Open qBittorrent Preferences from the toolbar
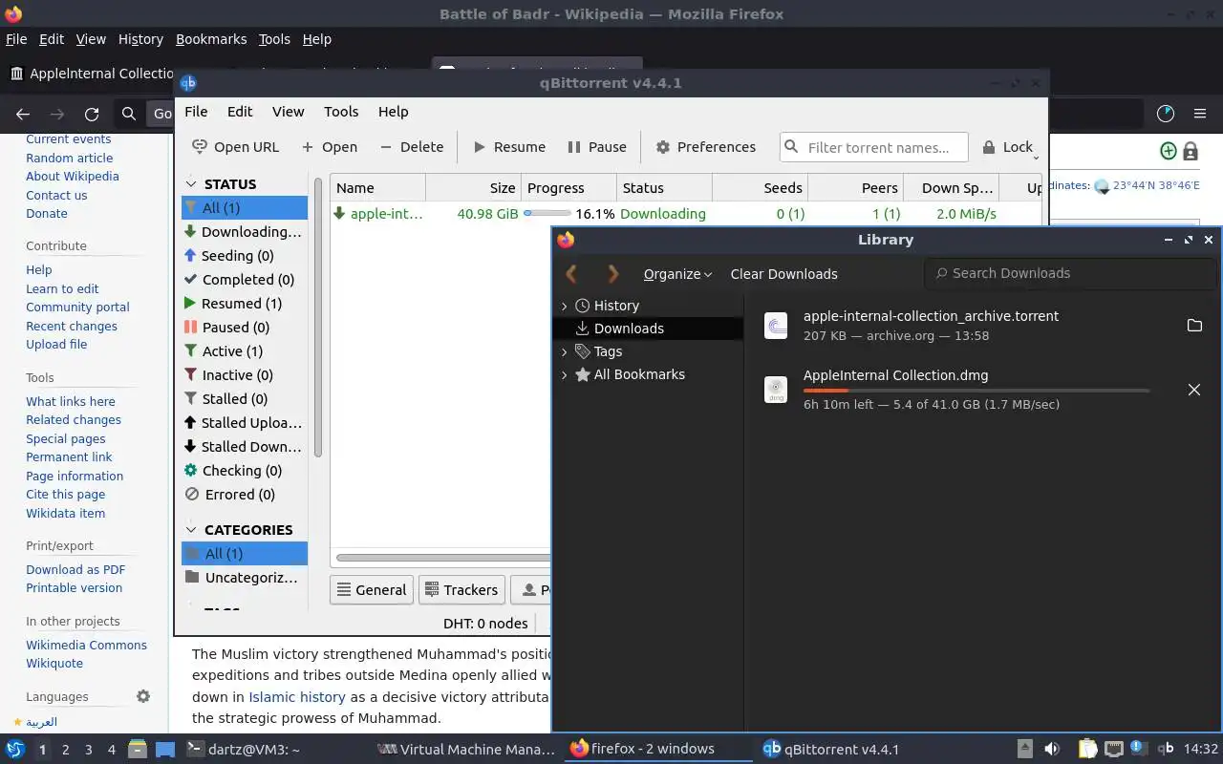Viewport: 1223px width, 764px height. coord(706,147)
